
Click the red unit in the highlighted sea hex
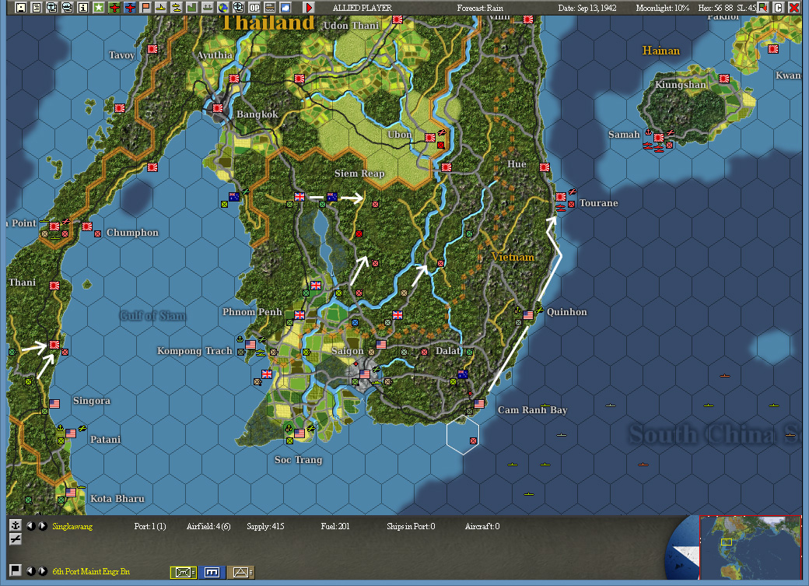click(x=473, y=440)
